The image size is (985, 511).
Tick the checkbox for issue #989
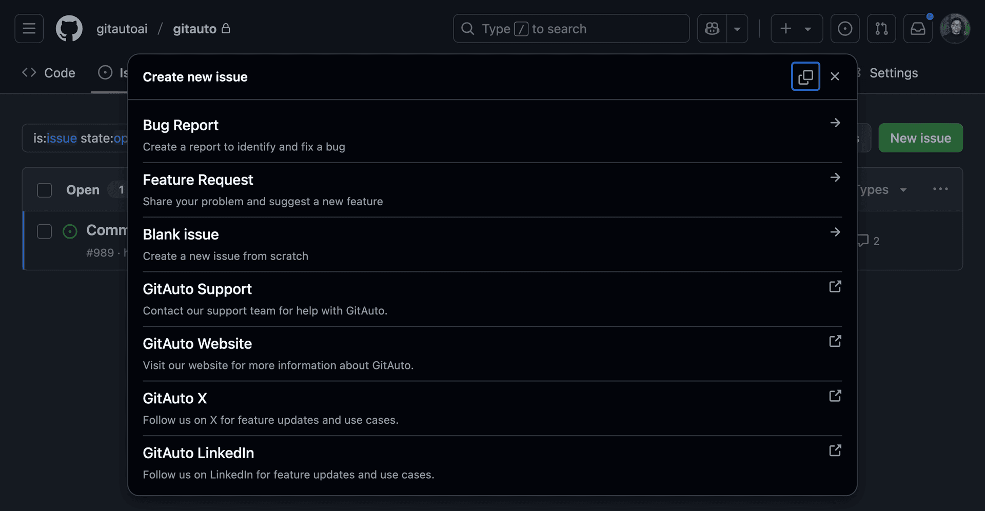[45, 231]
